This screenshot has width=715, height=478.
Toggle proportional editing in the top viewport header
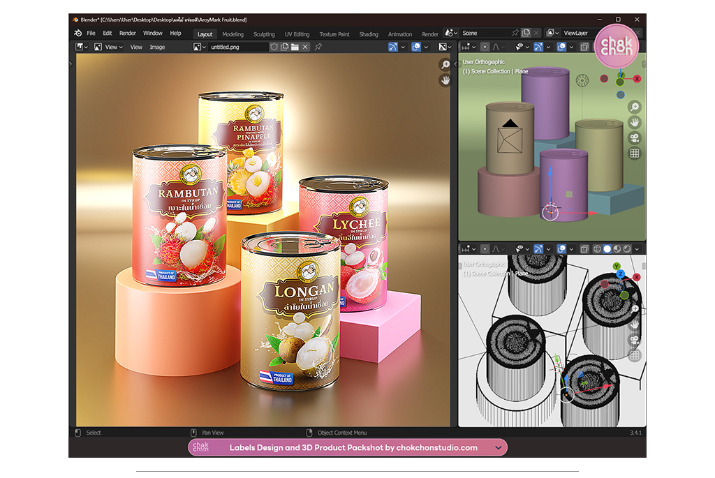tap(485, 47)
